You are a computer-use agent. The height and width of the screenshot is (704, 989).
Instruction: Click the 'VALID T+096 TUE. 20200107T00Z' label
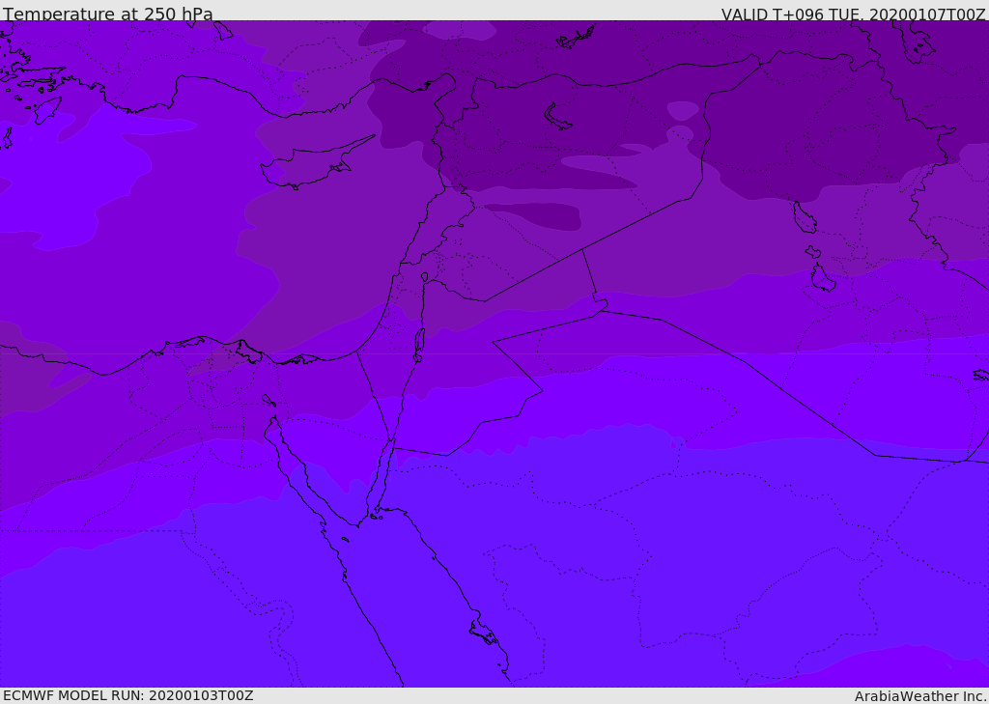[x=854, y=14]
